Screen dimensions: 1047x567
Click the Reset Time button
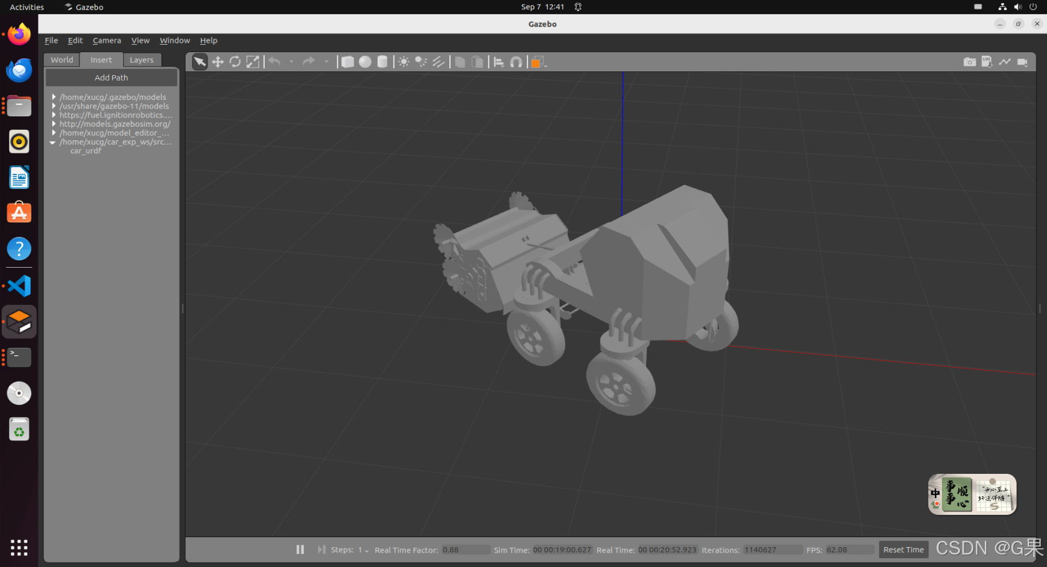[x=903, y=550]
